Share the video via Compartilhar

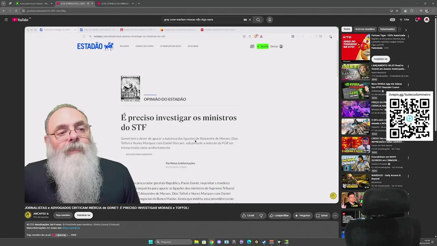pos(279,216)
